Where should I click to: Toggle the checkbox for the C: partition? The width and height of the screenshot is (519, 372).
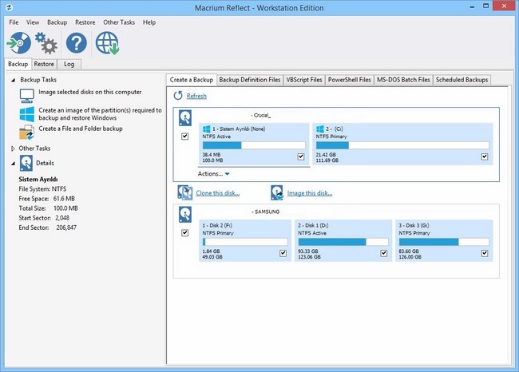(x=484, y=156)
